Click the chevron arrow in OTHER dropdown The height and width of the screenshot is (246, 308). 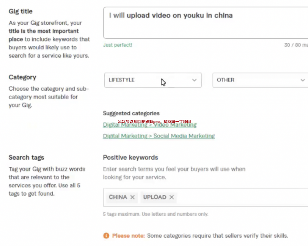pyautogui.click(x=303, y=80)
